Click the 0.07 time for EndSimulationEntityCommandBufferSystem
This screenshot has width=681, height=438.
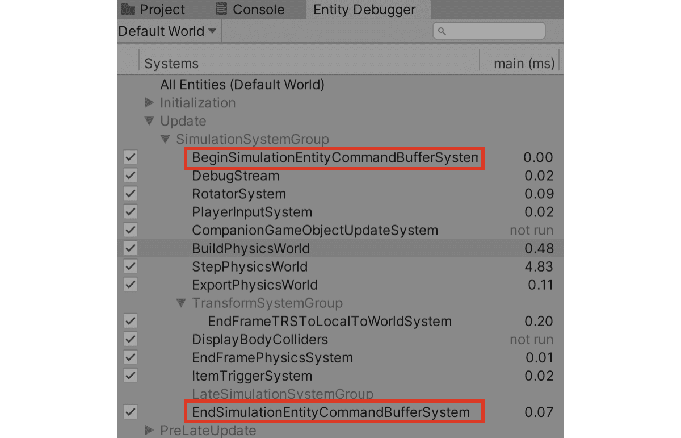tap(539, 412)
